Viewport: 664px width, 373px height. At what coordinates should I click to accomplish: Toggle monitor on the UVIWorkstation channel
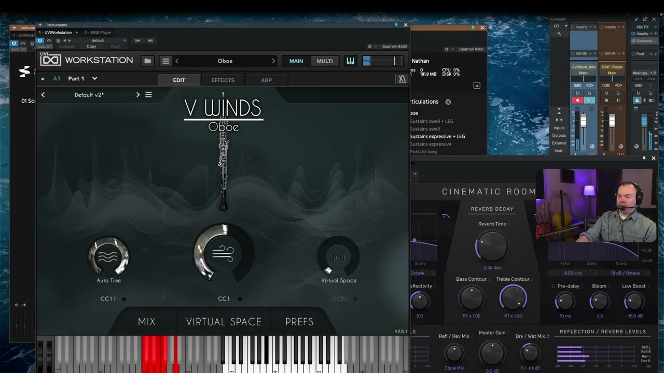[589, 101]
